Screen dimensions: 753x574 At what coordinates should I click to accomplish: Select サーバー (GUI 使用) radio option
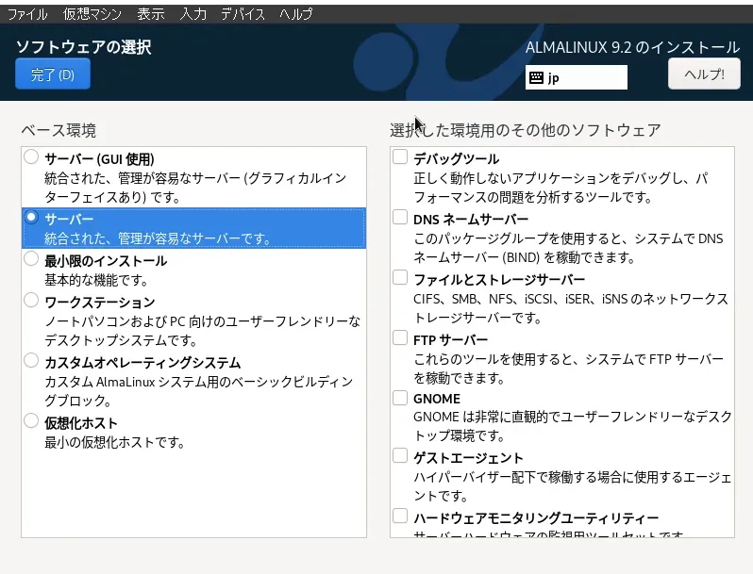point(32,157)
